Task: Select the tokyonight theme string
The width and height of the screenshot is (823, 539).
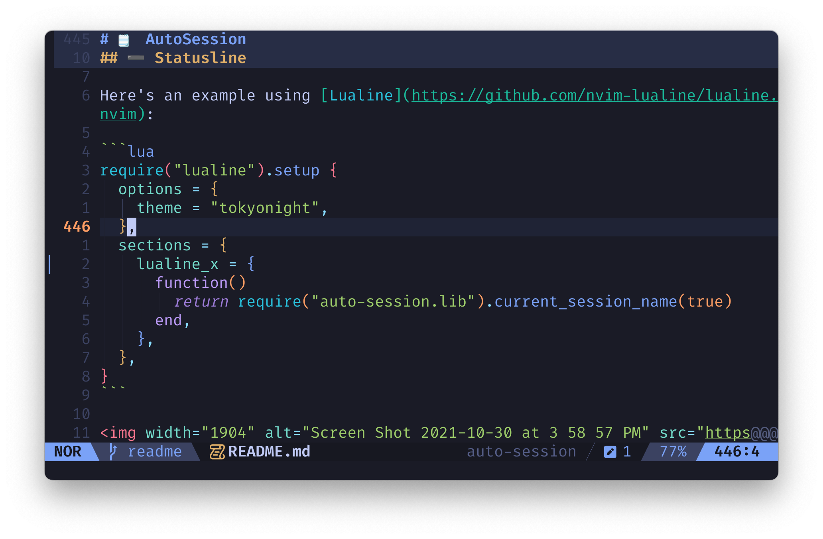Action: [x=268, y=208]
